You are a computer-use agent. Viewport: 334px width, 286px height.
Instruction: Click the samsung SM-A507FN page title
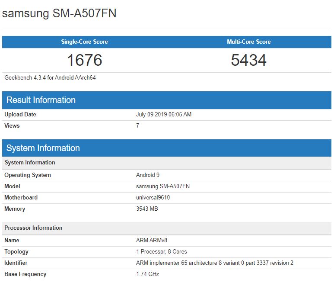(59, 13)
